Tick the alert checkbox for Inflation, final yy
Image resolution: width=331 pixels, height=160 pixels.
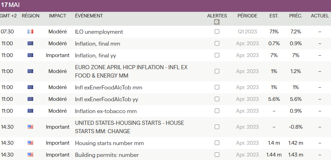click(217, 55)
